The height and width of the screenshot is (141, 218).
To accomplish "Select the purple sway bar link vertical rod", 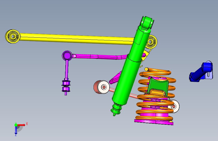I will point(67,69).
